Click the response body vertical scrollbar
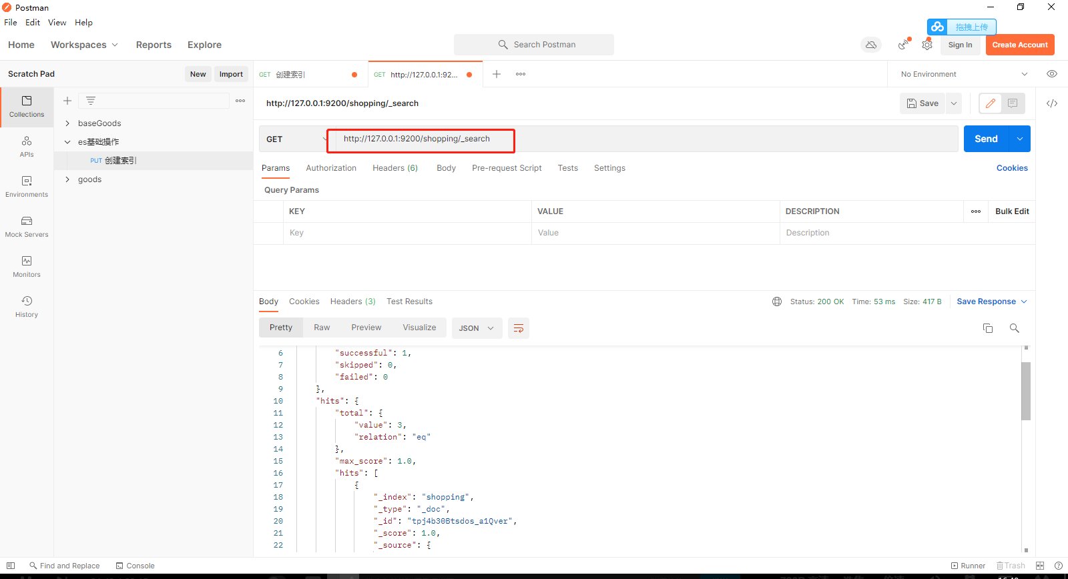 click(1026, 391)
